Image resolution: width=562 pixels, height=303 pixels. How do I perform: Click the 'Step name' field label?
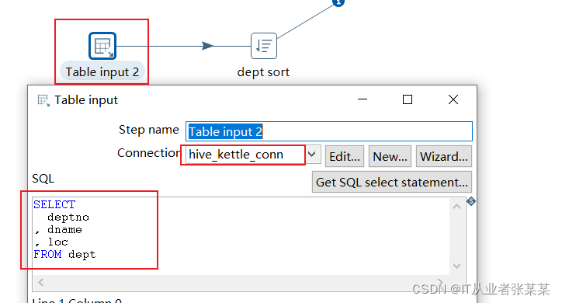pyautogui.click(x=149, y=130)
